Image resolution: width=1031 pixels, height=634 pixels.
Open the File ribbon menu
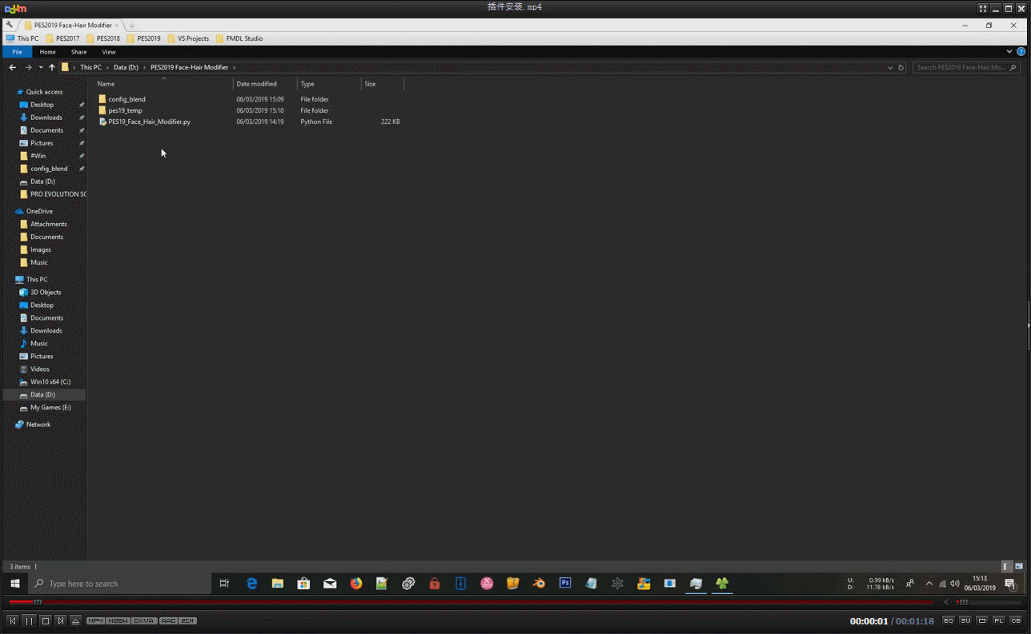[x=17, y=52]
